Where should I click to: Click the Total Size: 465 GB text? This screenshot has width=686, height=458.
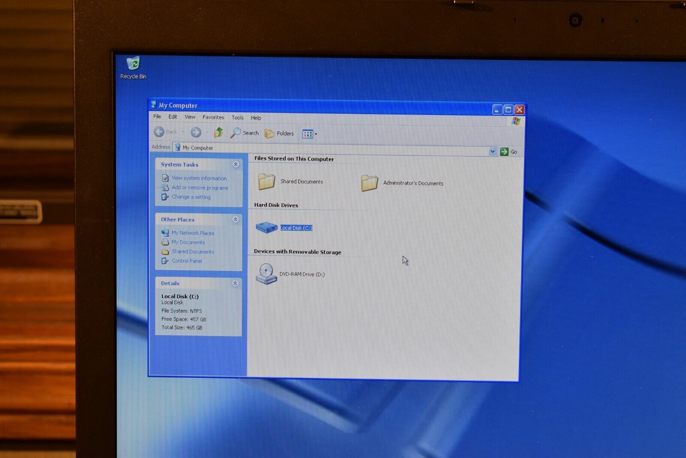click(182, 328)
